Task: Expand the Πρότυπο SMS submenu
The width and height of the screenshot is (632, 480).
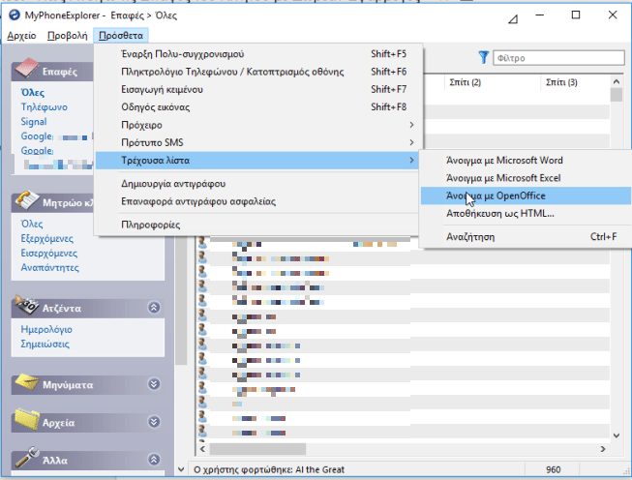Action: coord(258,142)
